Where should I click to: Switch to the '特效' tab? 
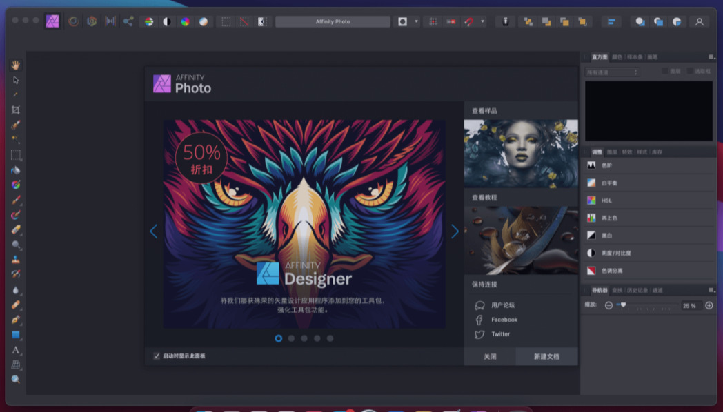(626, 152)
